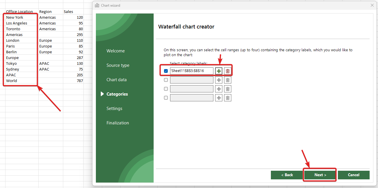Go to the Source type wizard step
The width and height of the screenshot is (378, 188).
click(118, 65)
